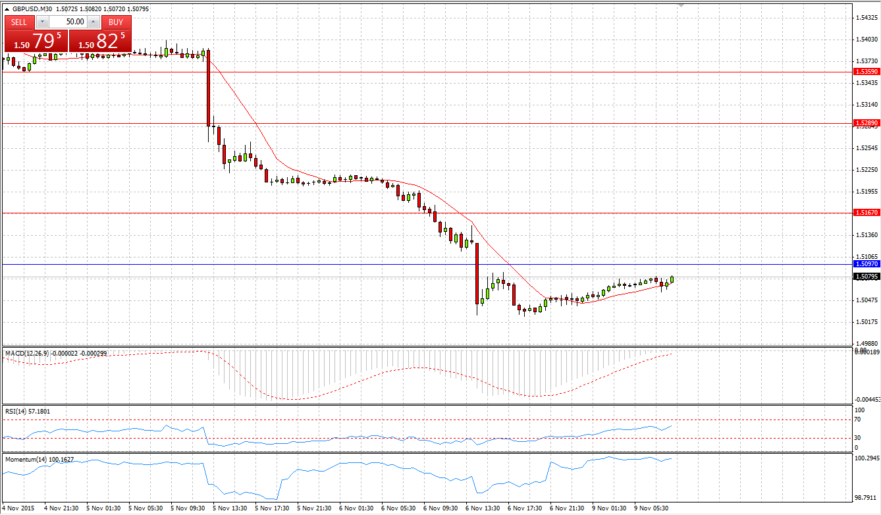Click the RSI(14) 57.1801 indicator label
Viewport: 881px width, 515px height.
pos(27,412)
